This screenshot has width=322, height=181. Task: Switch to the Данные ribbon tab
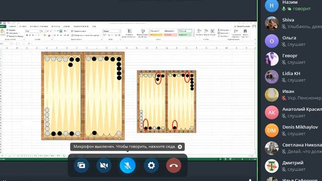66,27
